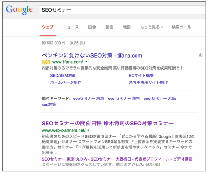Click related keyword seo セミナー 大阪
This screenshot has width=208, height=173.
[x=160, y=99]
